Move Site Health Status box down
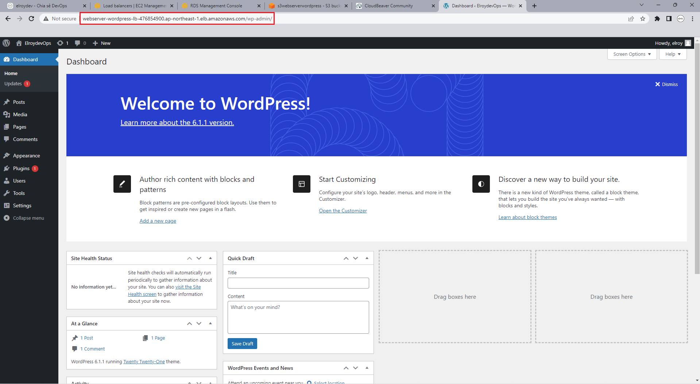700x384 pixels. [x=199, y=258]
